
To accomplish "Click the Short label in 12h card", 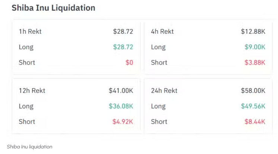I will click(27, 121).
